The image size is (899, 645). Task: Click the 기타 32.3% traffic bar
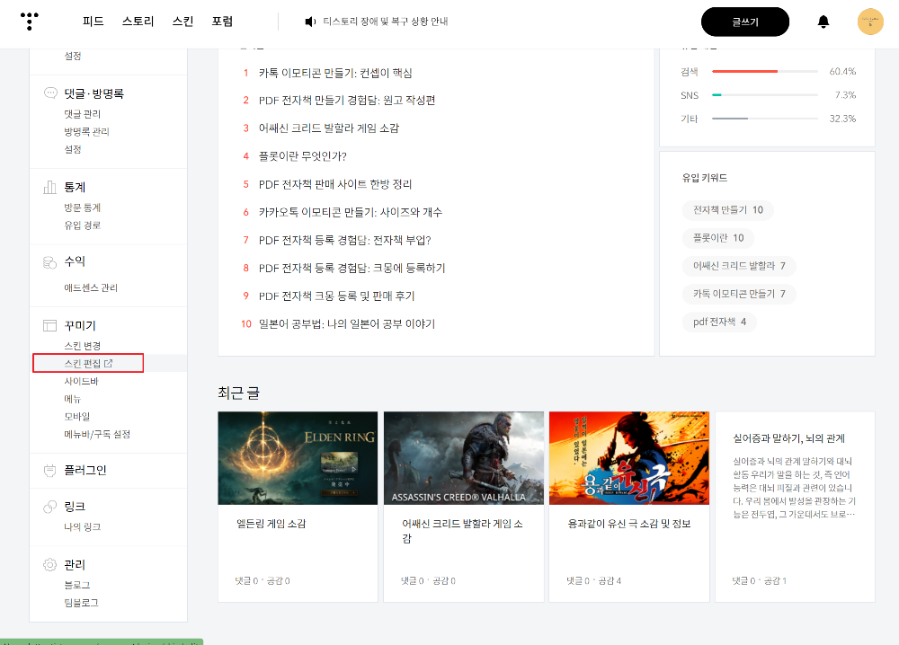click(765, 119)
